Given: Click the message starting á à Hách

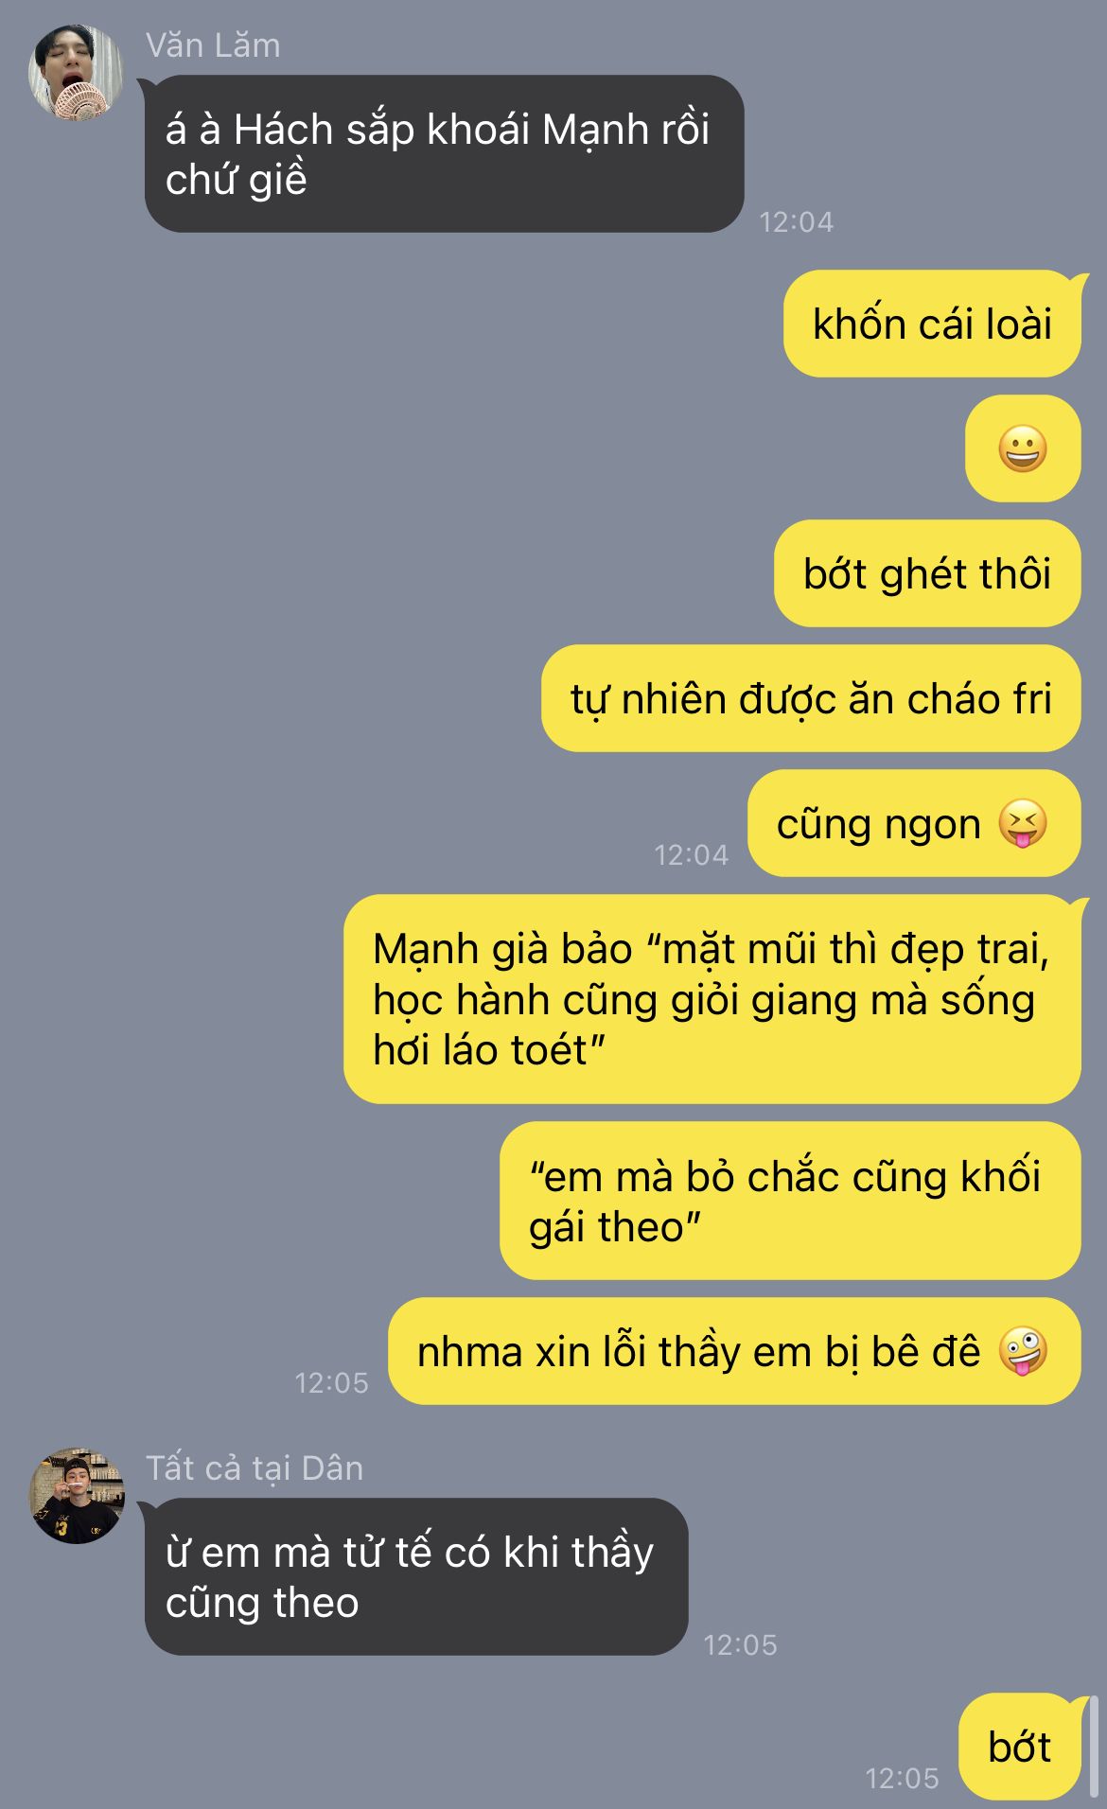Looking at the screenshot, I should (444, 153).
